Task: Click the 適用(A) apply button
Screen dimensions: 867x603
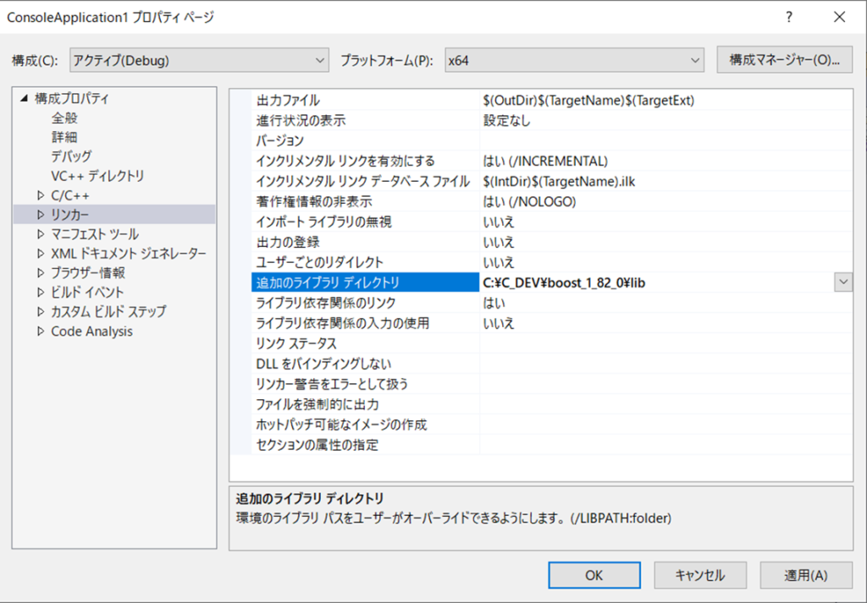Action: (x=805, y=575)
